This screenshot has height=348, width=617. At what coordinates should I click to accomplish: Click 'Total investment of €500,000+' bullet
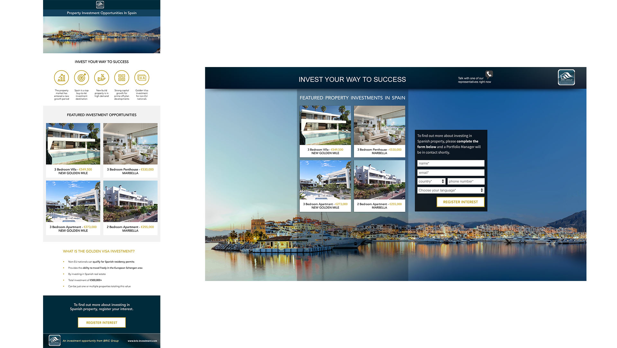85,280
